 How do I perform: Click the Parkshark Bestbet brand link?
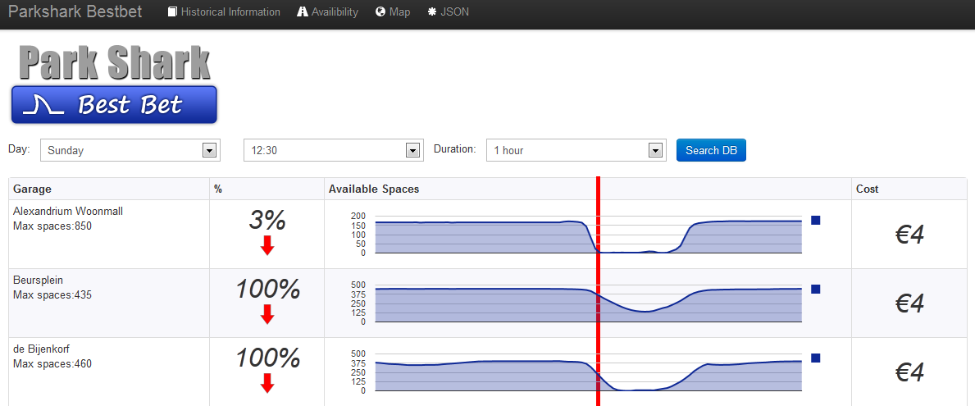(x=75, y=11)
